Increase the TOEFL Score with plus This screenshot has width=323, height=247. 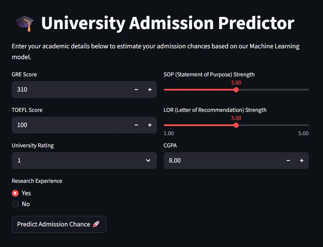[x=150, y=125]
